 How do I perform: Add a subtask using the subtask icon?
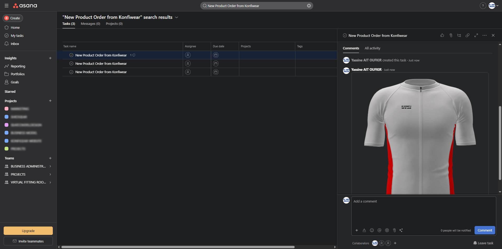click(x=459, y=35)
